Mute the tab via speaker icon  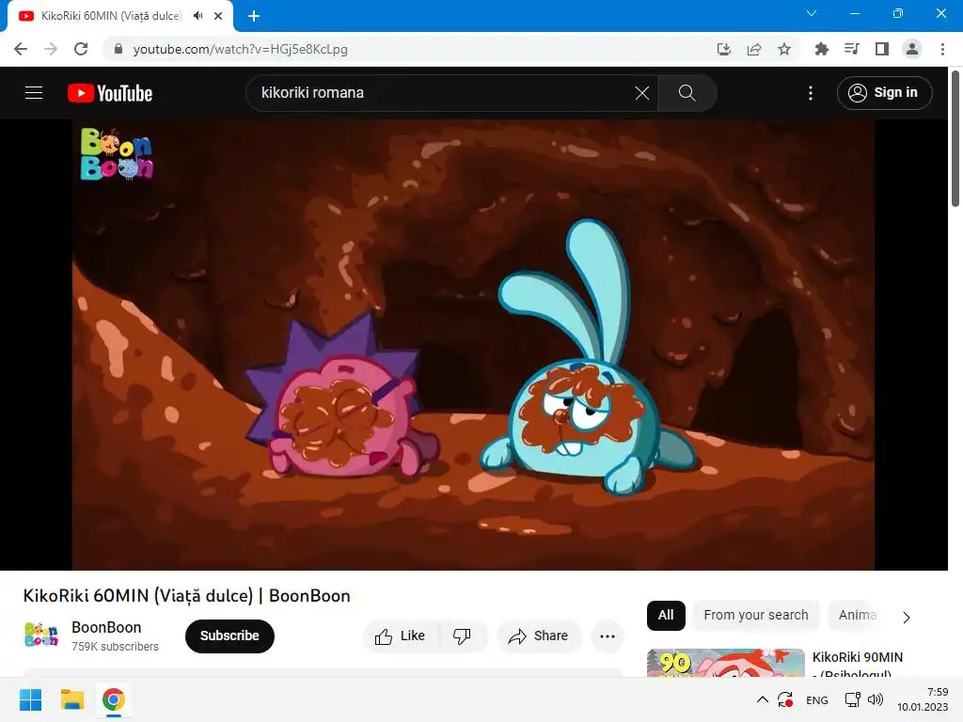click(197, 16)
